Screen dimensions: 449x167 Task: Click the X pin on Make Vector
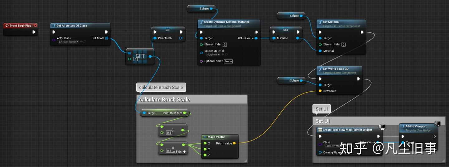(205, 143)
